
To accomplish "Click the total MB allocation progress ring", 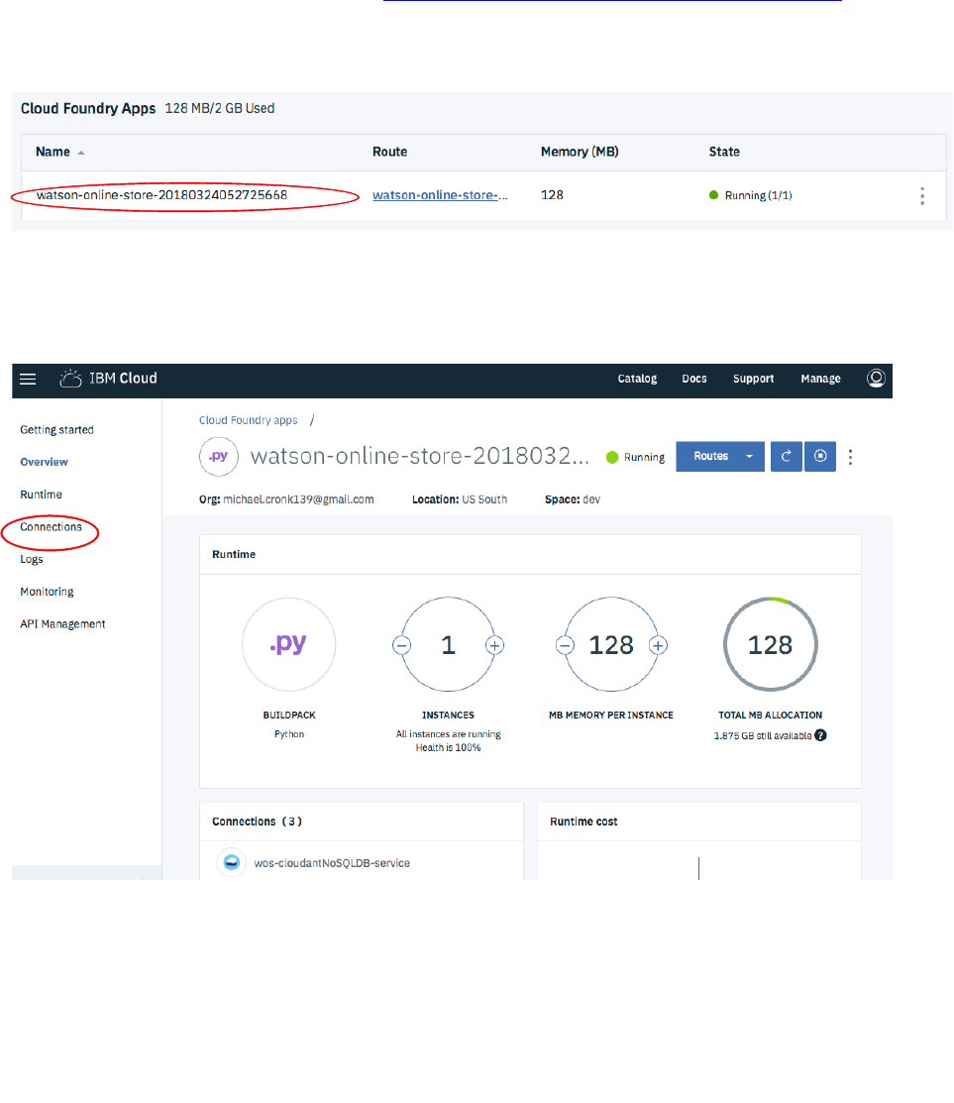I will 771,644.
